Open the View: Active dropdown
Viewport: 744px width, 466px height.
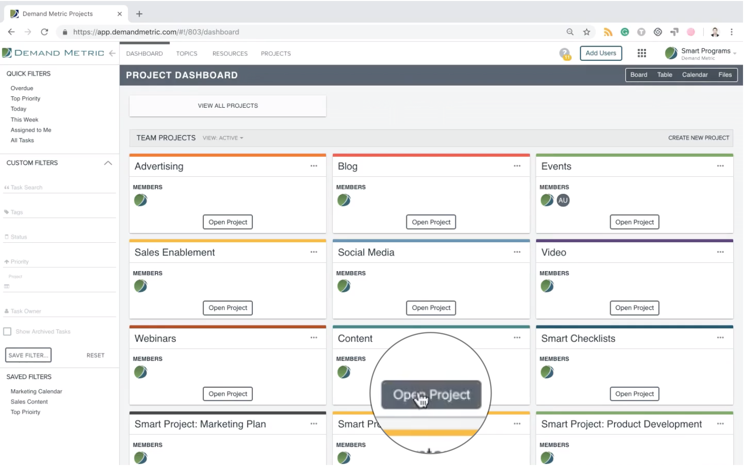223,138
